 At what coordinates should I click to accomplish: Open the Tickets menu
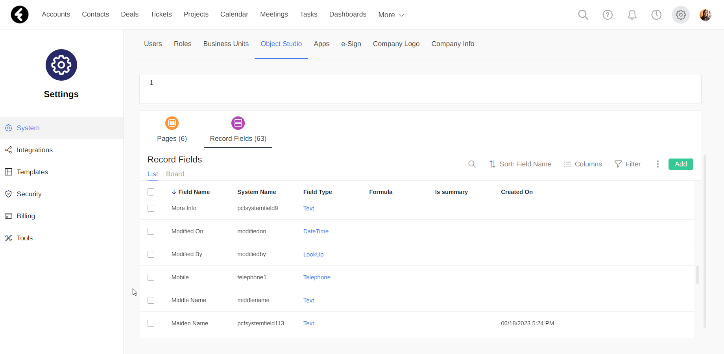click(161, 14)
